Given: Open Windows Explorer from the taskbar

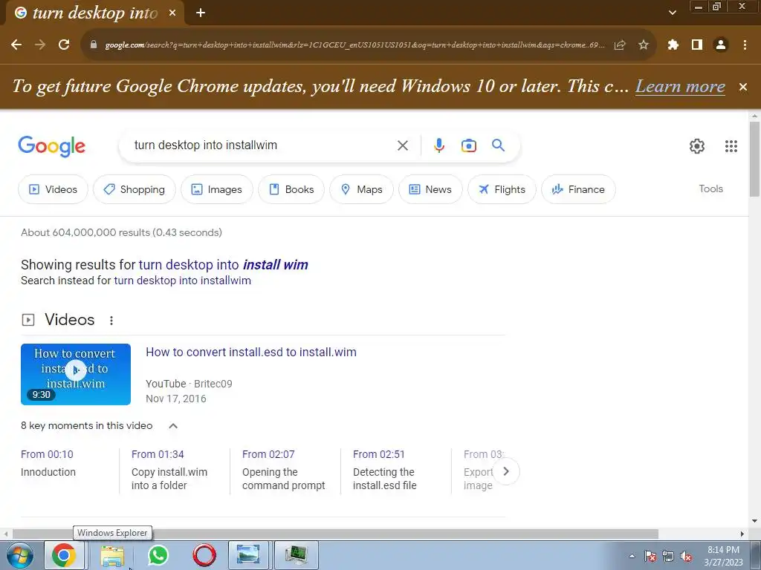Looking at the screenshot, I should pos(112,555).
